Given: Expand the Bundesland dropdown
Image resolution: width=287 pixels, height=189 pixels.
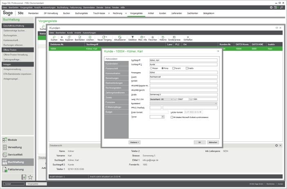Looking at the screenshot, I should 184,103.
